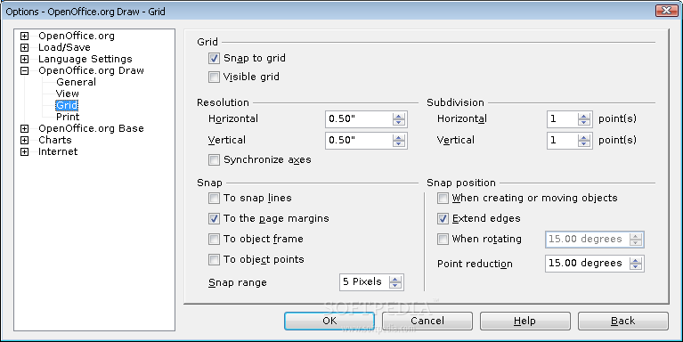Uncheck To the page margins
This screenshot has width=683, height=342.
coord(214,219)
